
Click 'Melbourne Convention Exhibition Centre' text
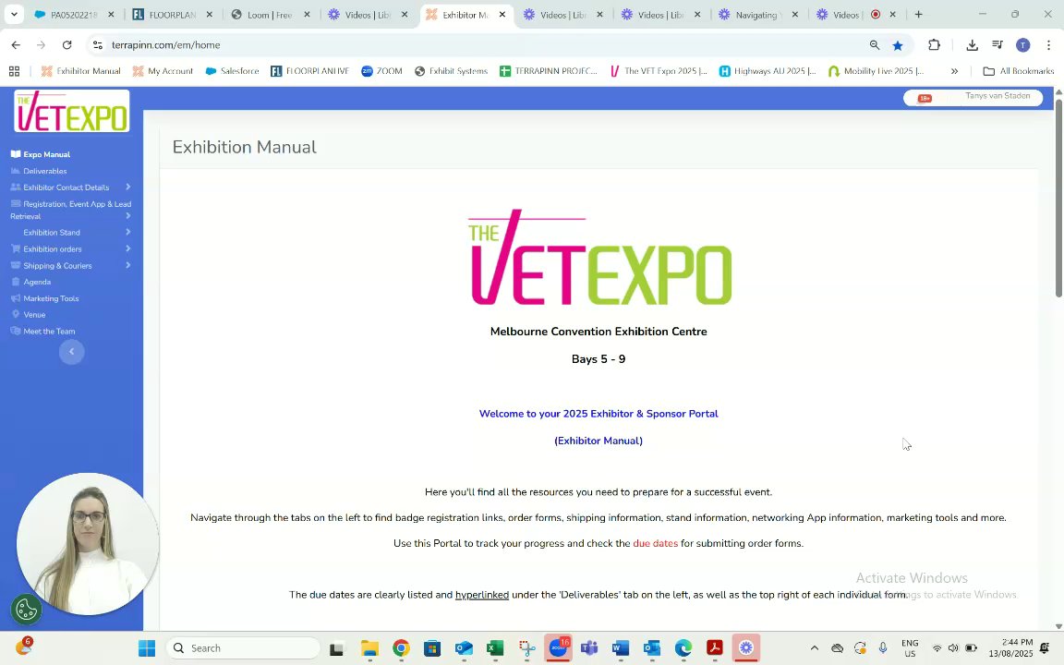(598, 332)
